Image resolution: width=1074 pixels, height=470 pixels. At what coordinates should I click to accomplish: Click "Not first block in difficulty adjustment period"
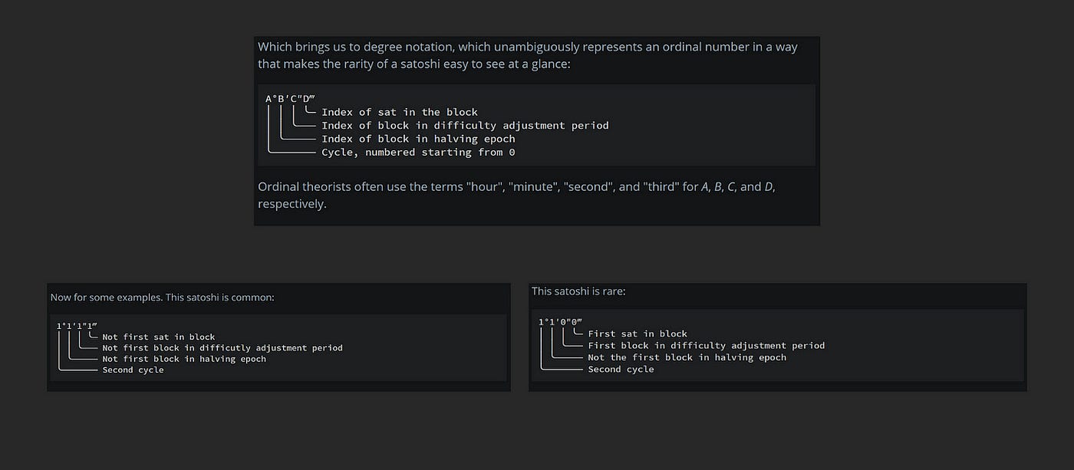tap(222, 348)
